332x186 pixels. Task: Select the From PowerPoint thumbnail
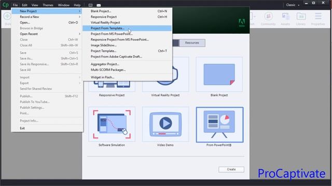click(219, 125)
